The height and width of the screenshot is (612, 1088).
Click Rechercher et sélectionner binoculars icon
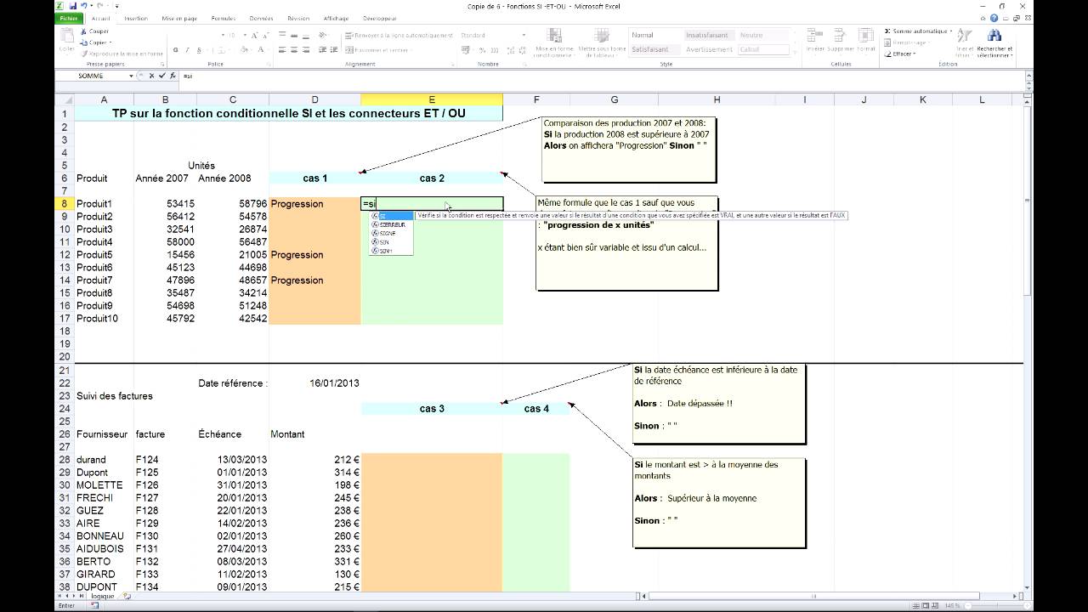click(994, 36)
